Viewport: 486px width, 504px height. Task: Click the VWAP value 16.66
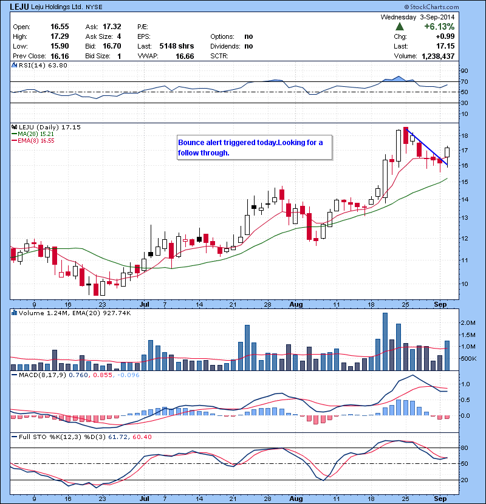pyautogui.click(x=185, y=56)
